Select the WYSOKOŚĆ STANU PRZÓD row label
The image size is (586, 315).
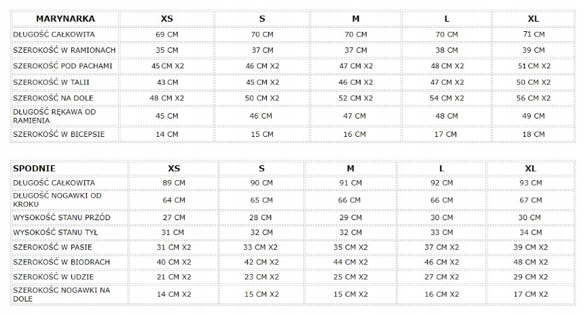pyautogui.click(x=62, y=217)
